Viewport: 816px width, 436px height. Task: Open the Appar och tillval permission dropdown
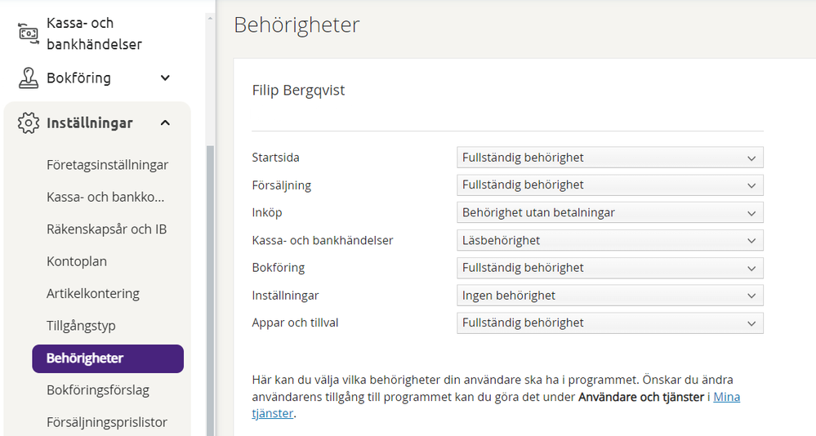coord(610,323)
